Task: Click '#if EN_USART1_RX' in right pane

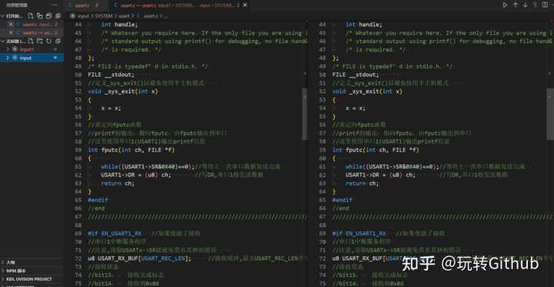Action: pos(359,234)
